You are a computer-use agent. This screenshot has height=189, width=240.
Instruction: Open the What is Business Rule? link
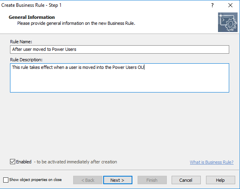click(x=212, y=162)
